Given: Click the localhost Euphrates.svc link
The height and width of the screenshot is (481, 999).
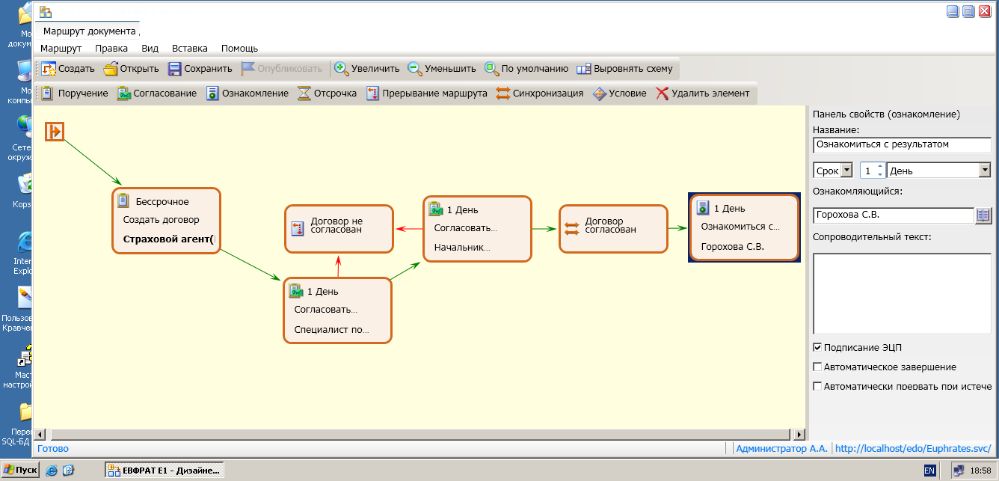Looking at the screenshot, I should pos(913,449).
